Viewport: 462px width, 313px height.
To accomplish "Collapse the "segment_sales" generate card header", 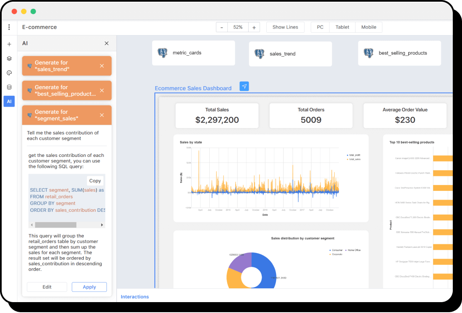I will 63,115.
